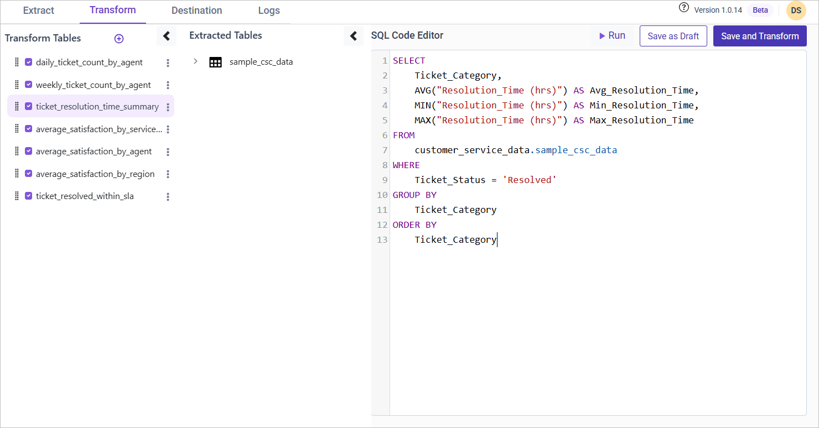Click the add transform table plus icon
819x428 pixels.
point(118,39)
